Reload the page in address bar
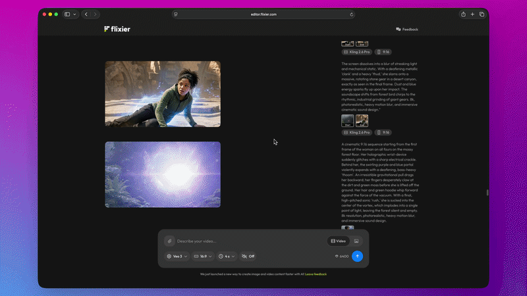Viewport: 527px width, 296px height. pyautogui.click(x=351, y=14)
